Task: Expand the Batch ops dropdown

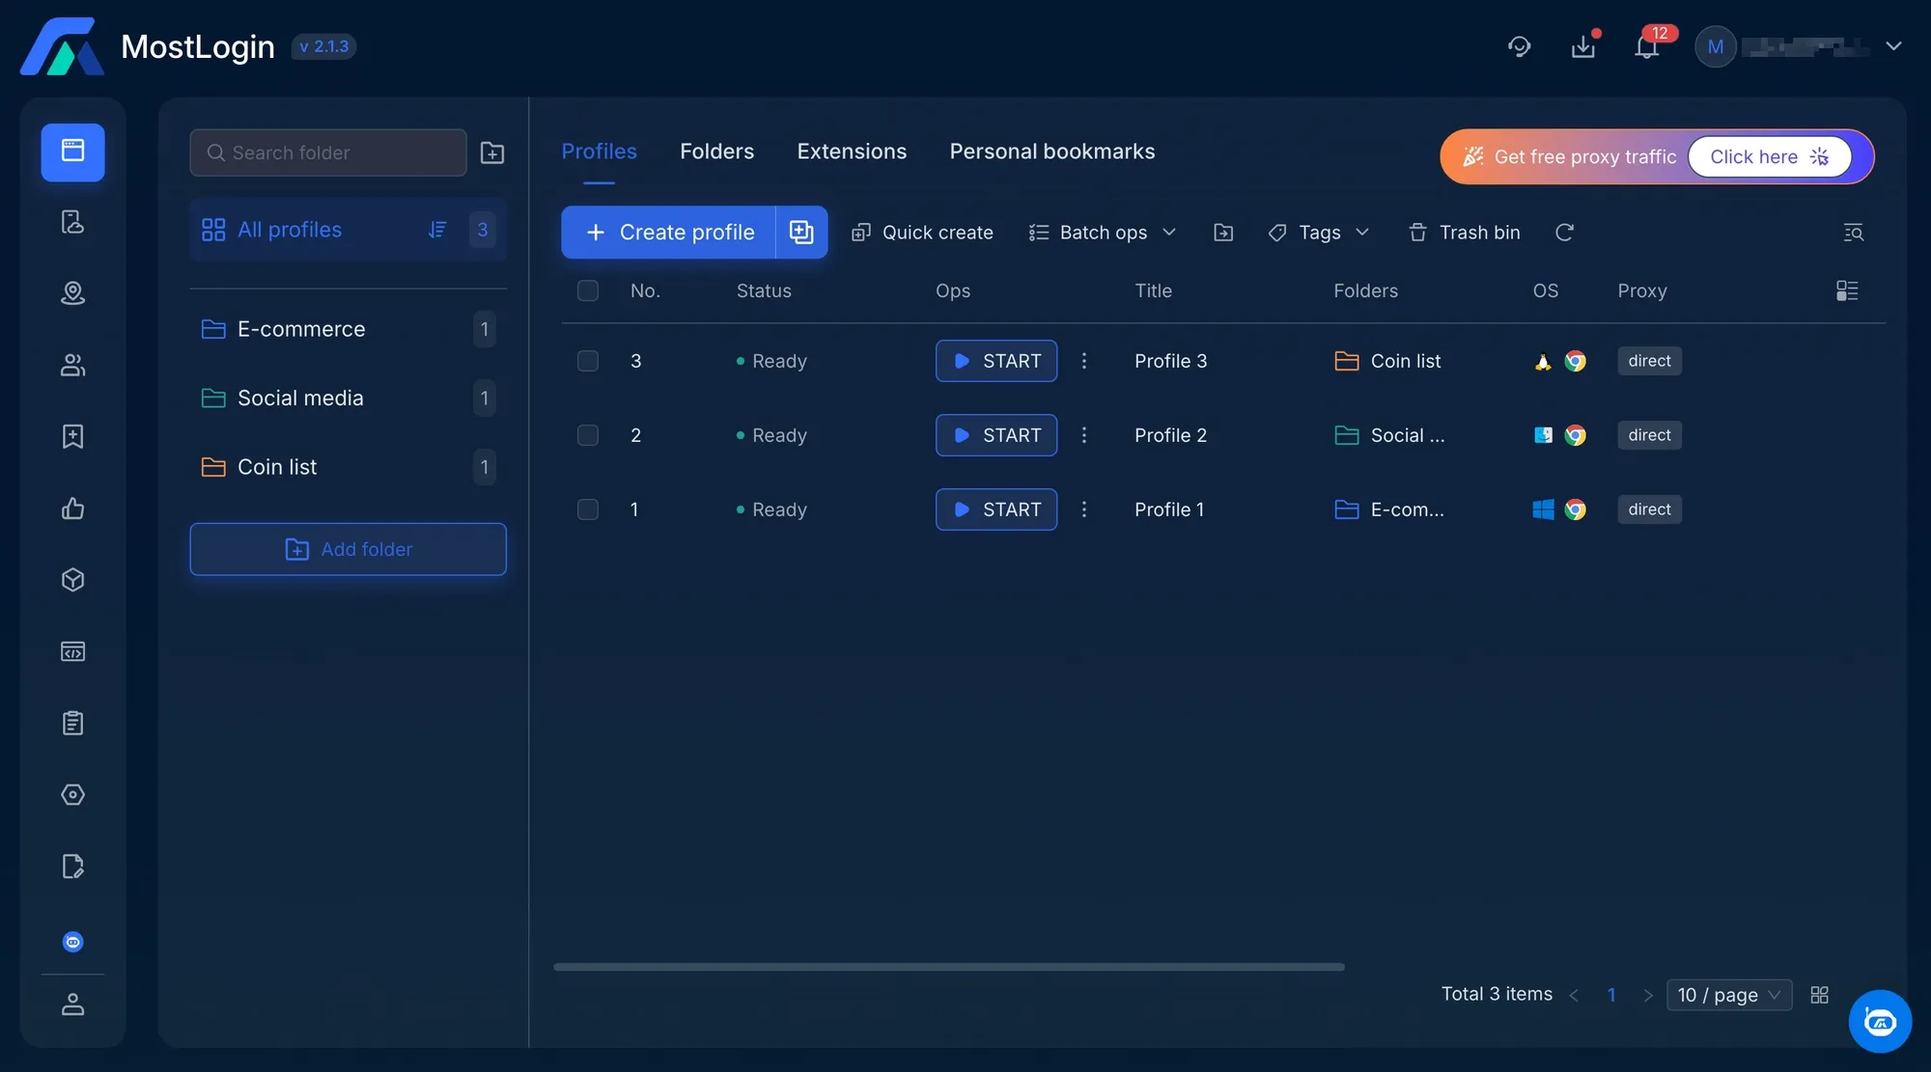Action: 1103,232
